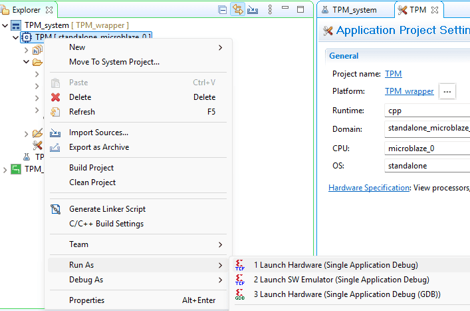The width and height of the screenshot is (470, 311).
Task: Close the Explorer view tab
Action: pyautogui.click(x=50, y=10)
